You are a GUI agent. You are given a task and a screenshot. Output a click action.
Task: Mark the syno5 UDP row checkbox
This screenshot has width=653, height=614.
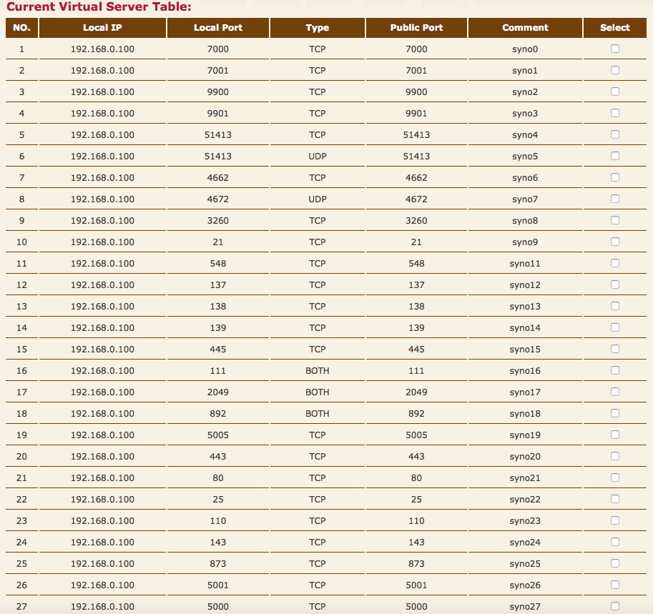coord(614,156)
